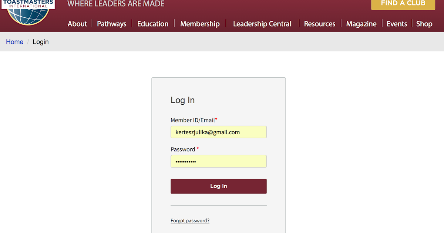Open the Pathways menu item
Screen dimensions: 444x233
point(112,24)
